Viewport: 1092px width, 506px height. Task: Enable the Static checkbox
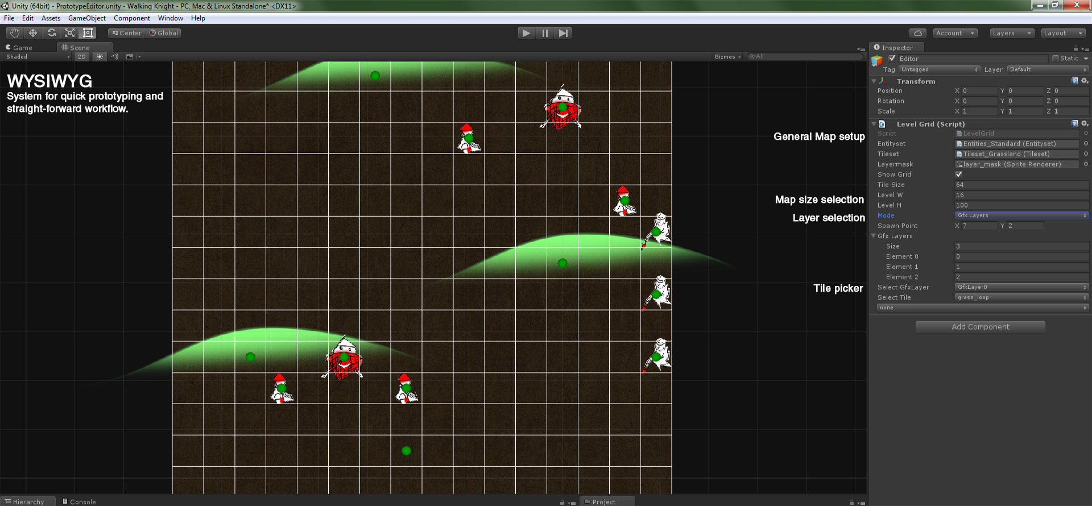coord(1056,59)
